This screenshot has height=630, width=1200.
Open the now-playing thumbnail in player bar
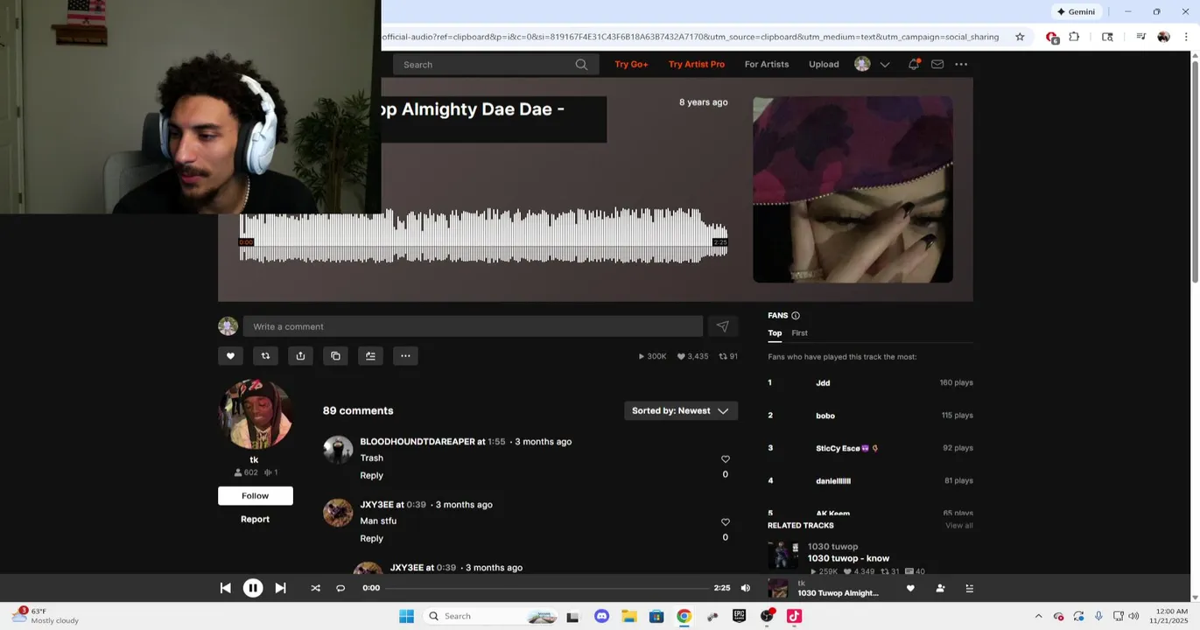pyautogui.click(x=777, y=588)
